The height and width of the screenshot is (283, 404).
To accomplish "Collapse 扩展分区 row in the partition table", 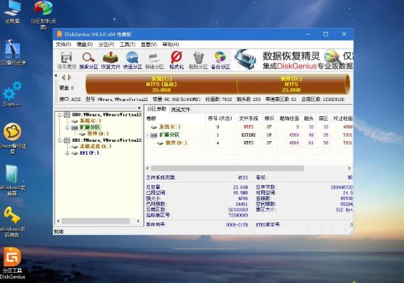I will [148, 135].
